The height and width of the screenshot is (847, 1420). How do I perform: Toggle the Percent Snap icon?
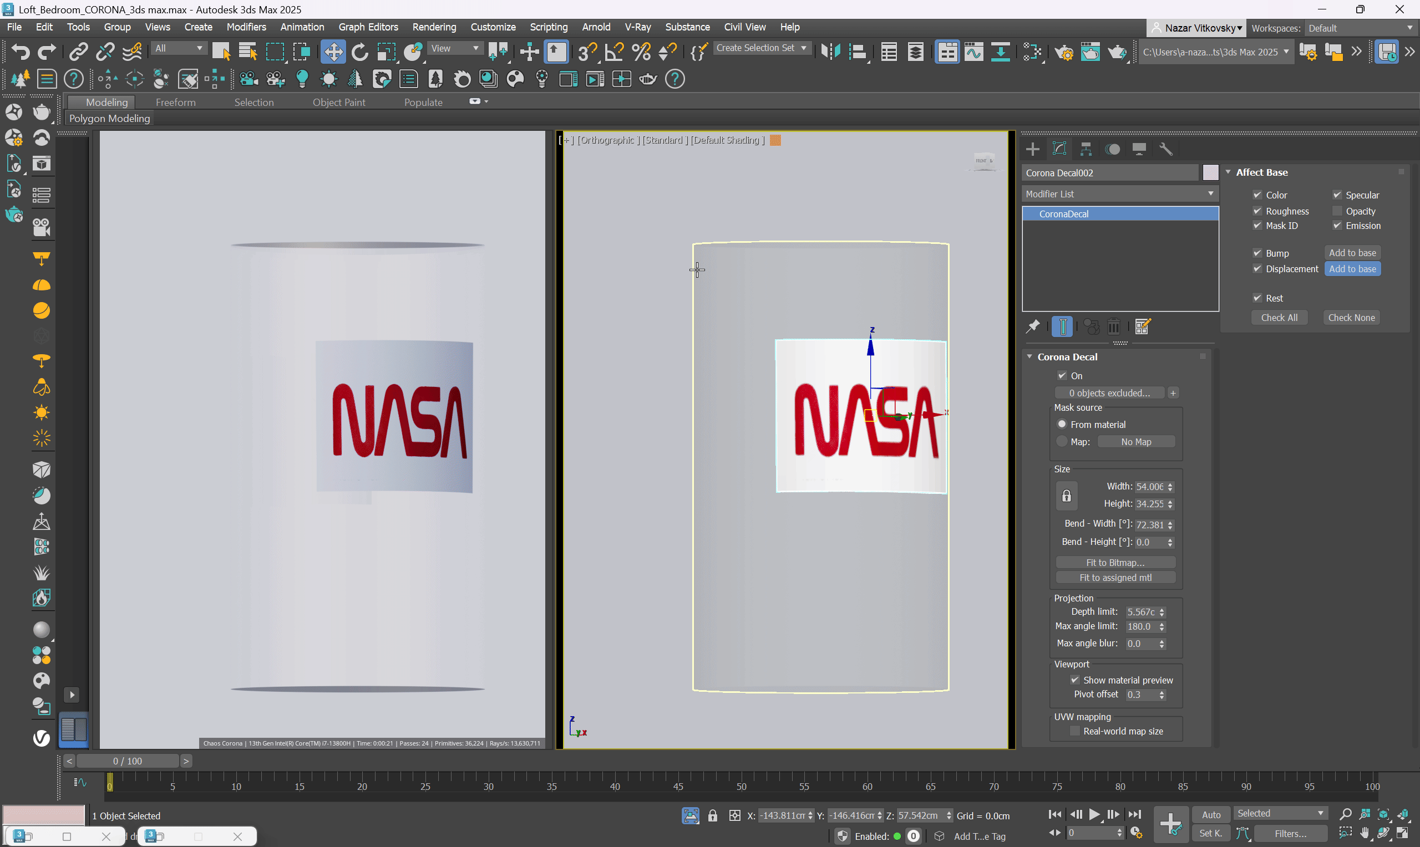[641, 52]
